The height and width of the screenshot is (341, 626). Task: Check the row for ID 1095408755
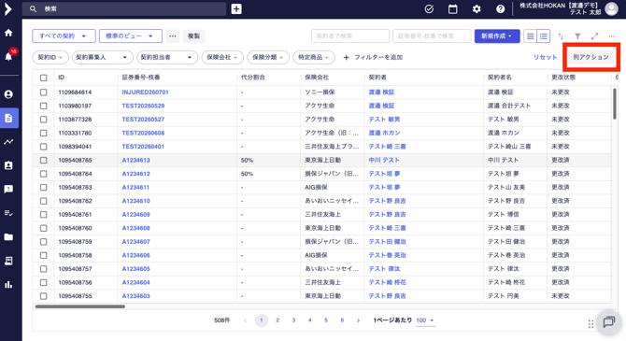pyautogui.click(x=44, y=296)
